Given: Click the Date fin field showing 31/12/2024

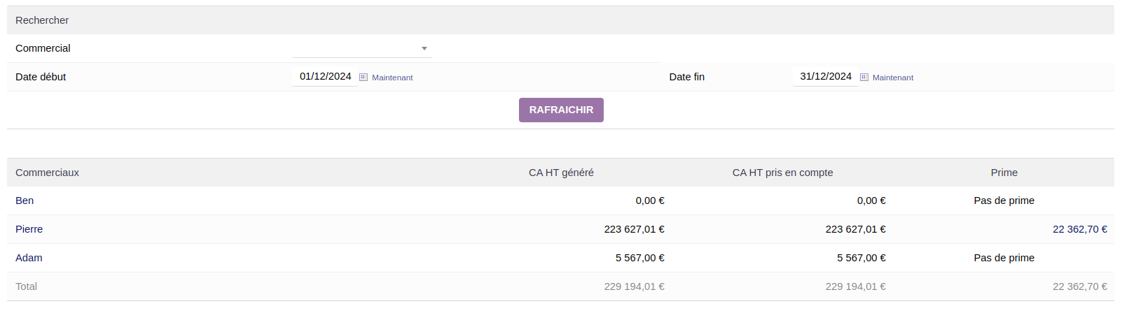Looking at the screenshot, I should point(826,77).
